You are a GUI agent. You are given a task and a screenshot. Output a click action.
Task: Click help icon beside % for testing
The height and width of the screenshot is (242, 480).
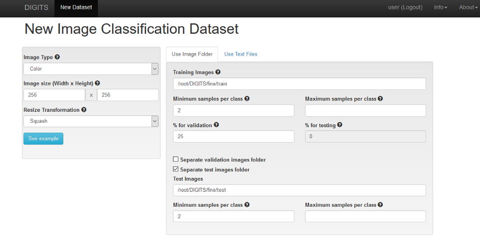(x=339, y=125)
